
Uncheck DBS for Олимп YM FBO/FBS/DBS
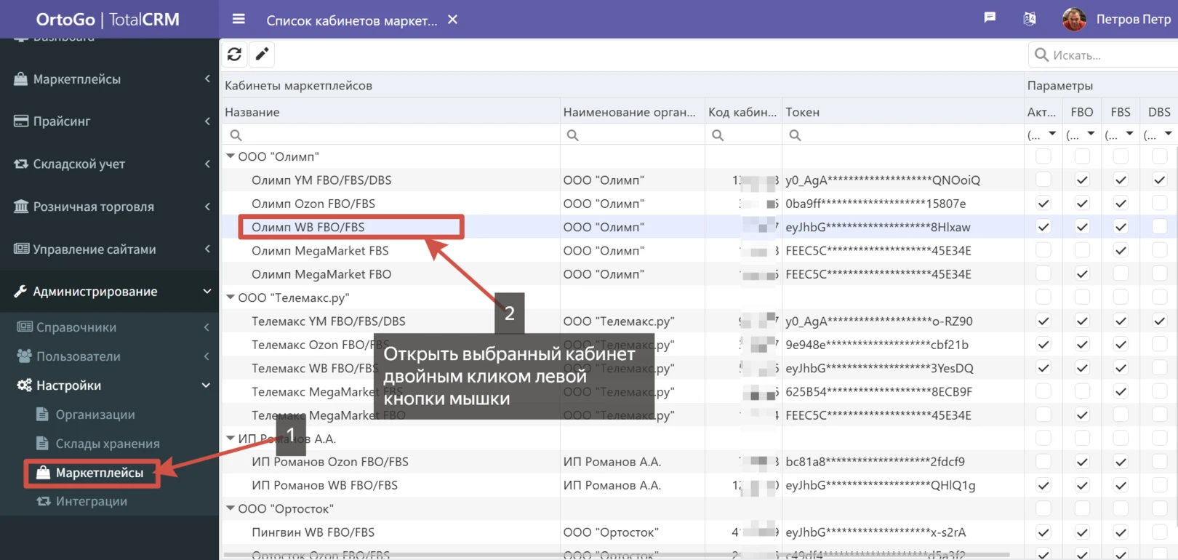coord(1159,180)
